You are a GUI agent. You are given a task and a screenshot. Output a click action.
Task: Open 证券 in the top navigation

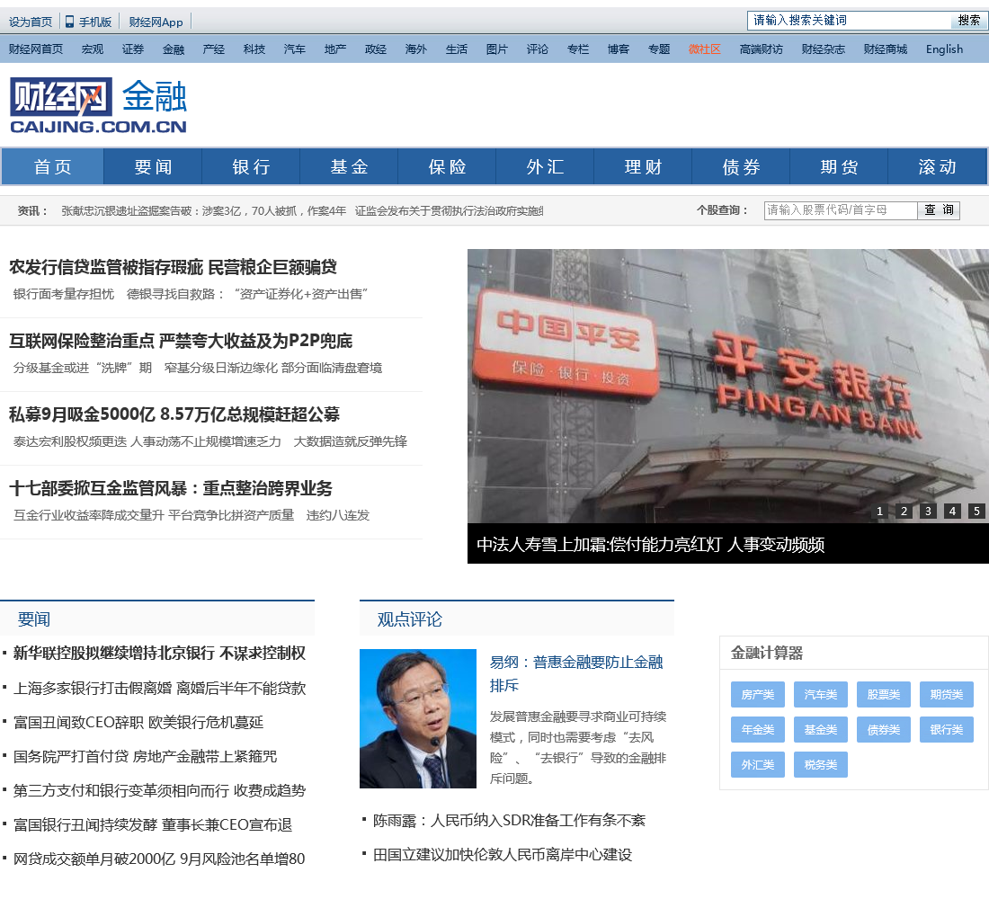132,49
